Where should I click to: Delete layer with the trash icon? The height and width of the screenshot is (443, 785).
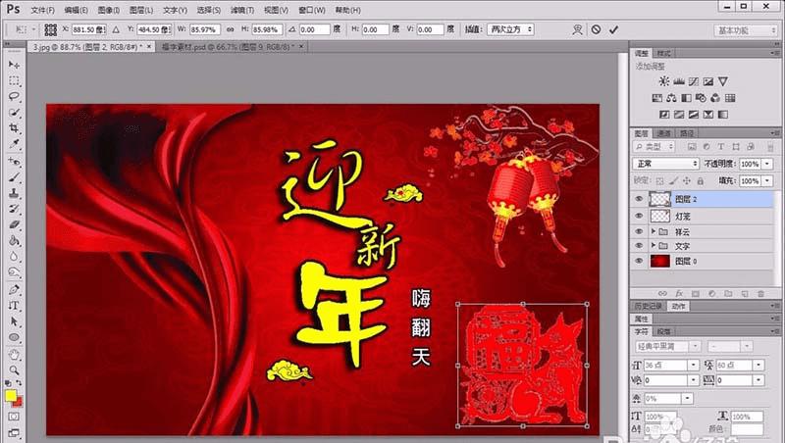[761, 294]
